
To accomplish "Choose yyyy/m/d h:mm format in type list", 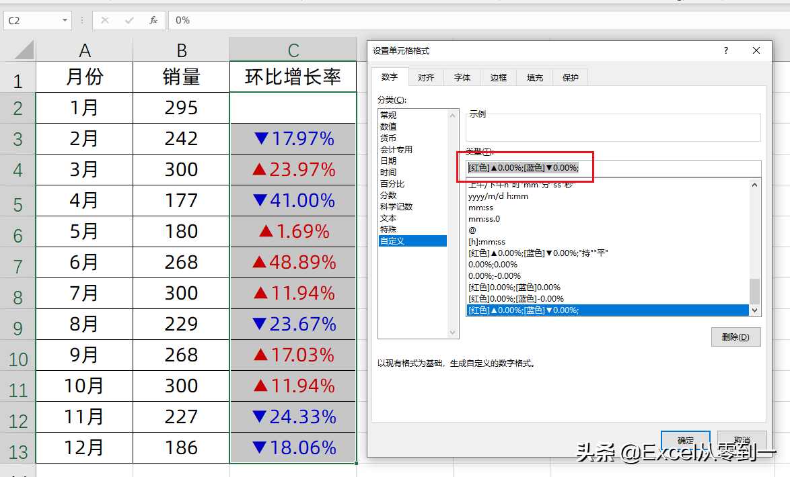I will coord(608,196).
